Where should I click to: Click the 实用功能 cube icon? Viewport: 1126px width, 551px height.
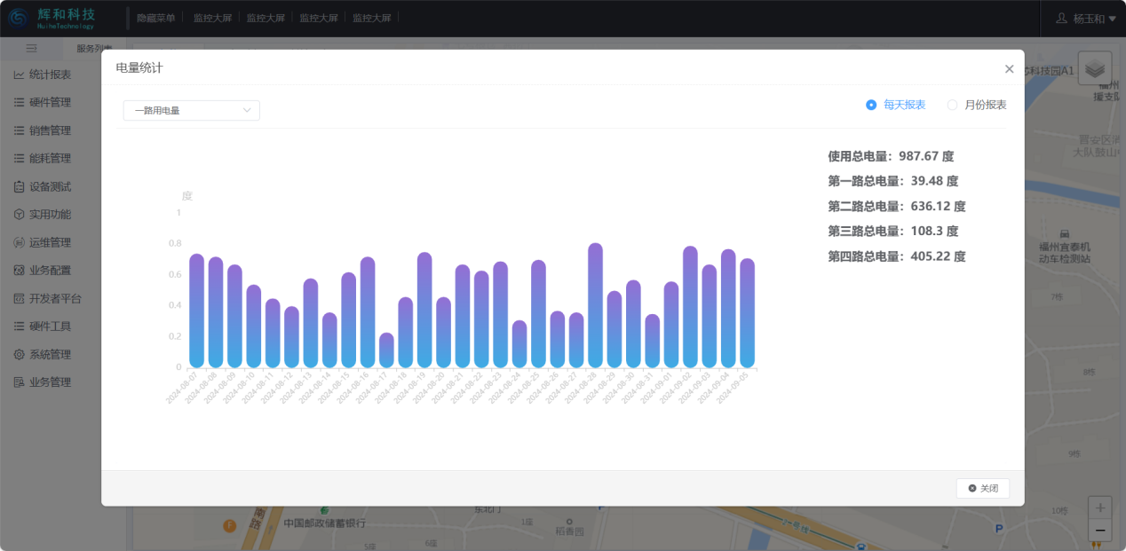coord(19,215)
